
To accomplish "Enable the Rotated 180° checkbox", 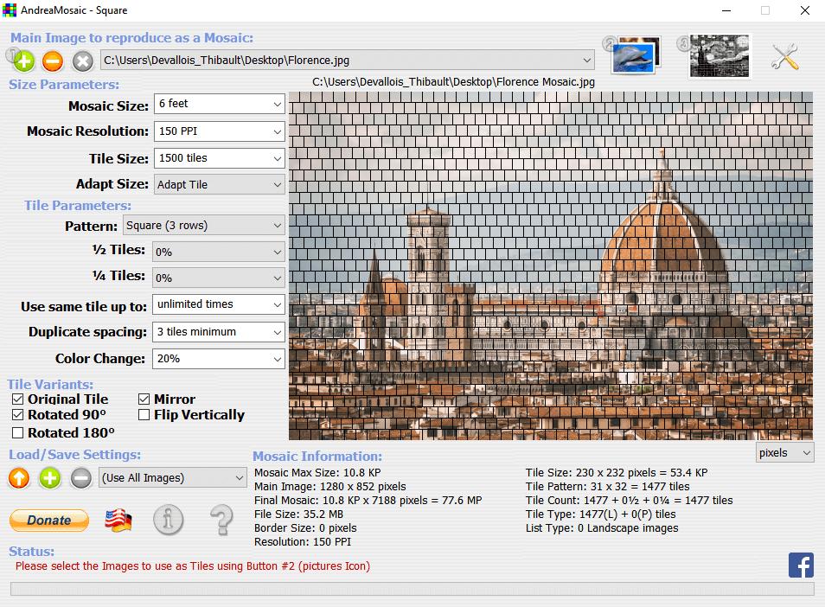I will click(x=18, y=433).
